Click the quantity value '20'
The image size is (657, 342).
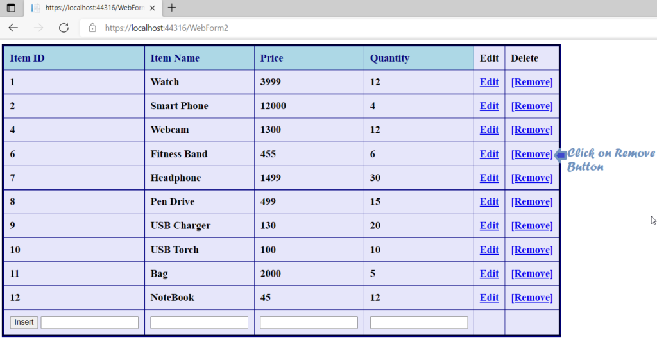tap(375, 225)
